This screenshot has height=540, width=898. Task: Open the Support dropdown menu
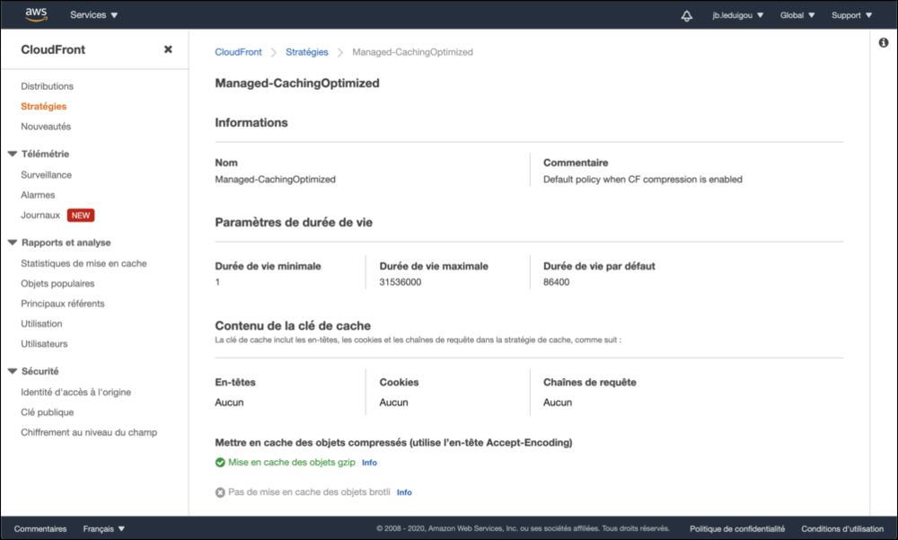pyautogui.click(x=851, y=15)
